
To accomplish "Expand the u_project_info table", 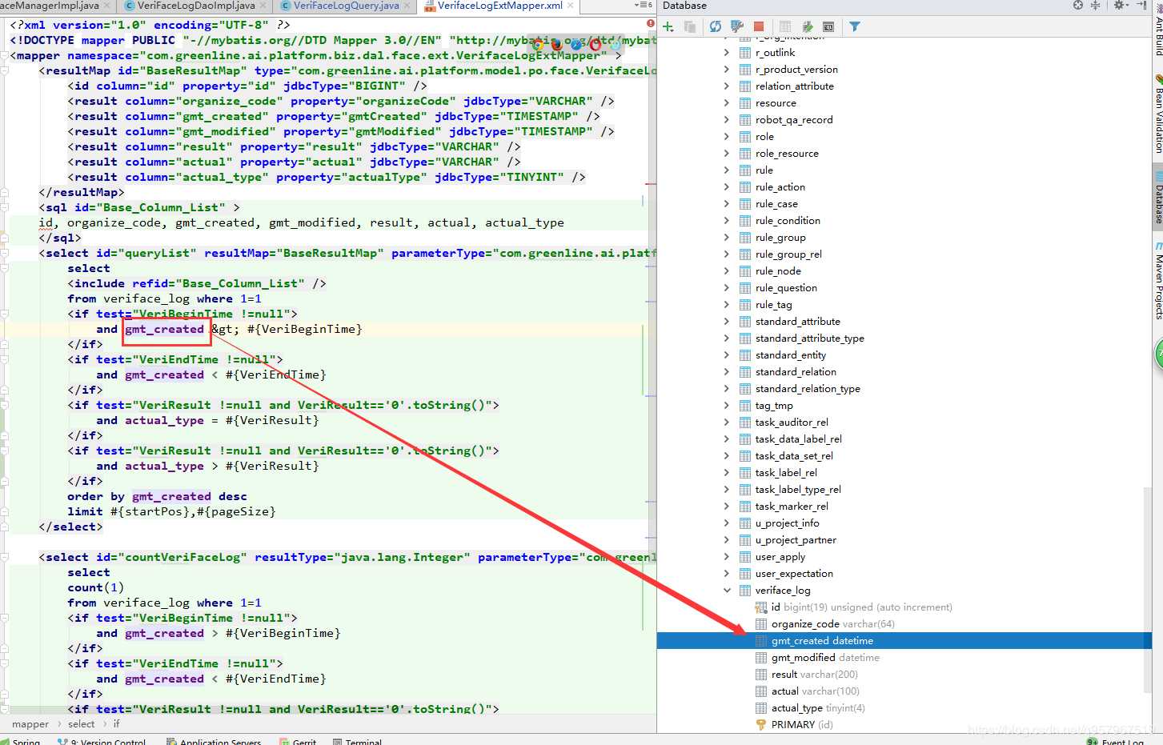I will (727, 523).
